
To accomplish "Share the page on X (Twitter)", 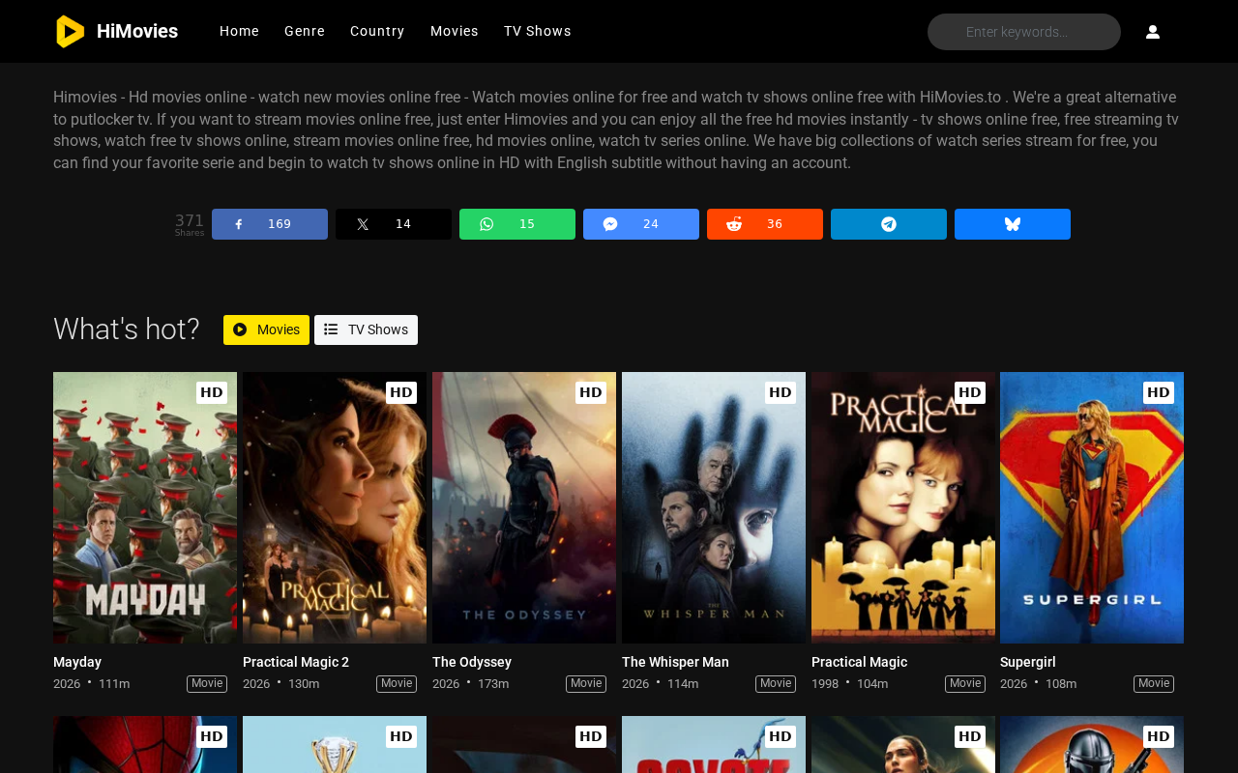I will point(394,224).
